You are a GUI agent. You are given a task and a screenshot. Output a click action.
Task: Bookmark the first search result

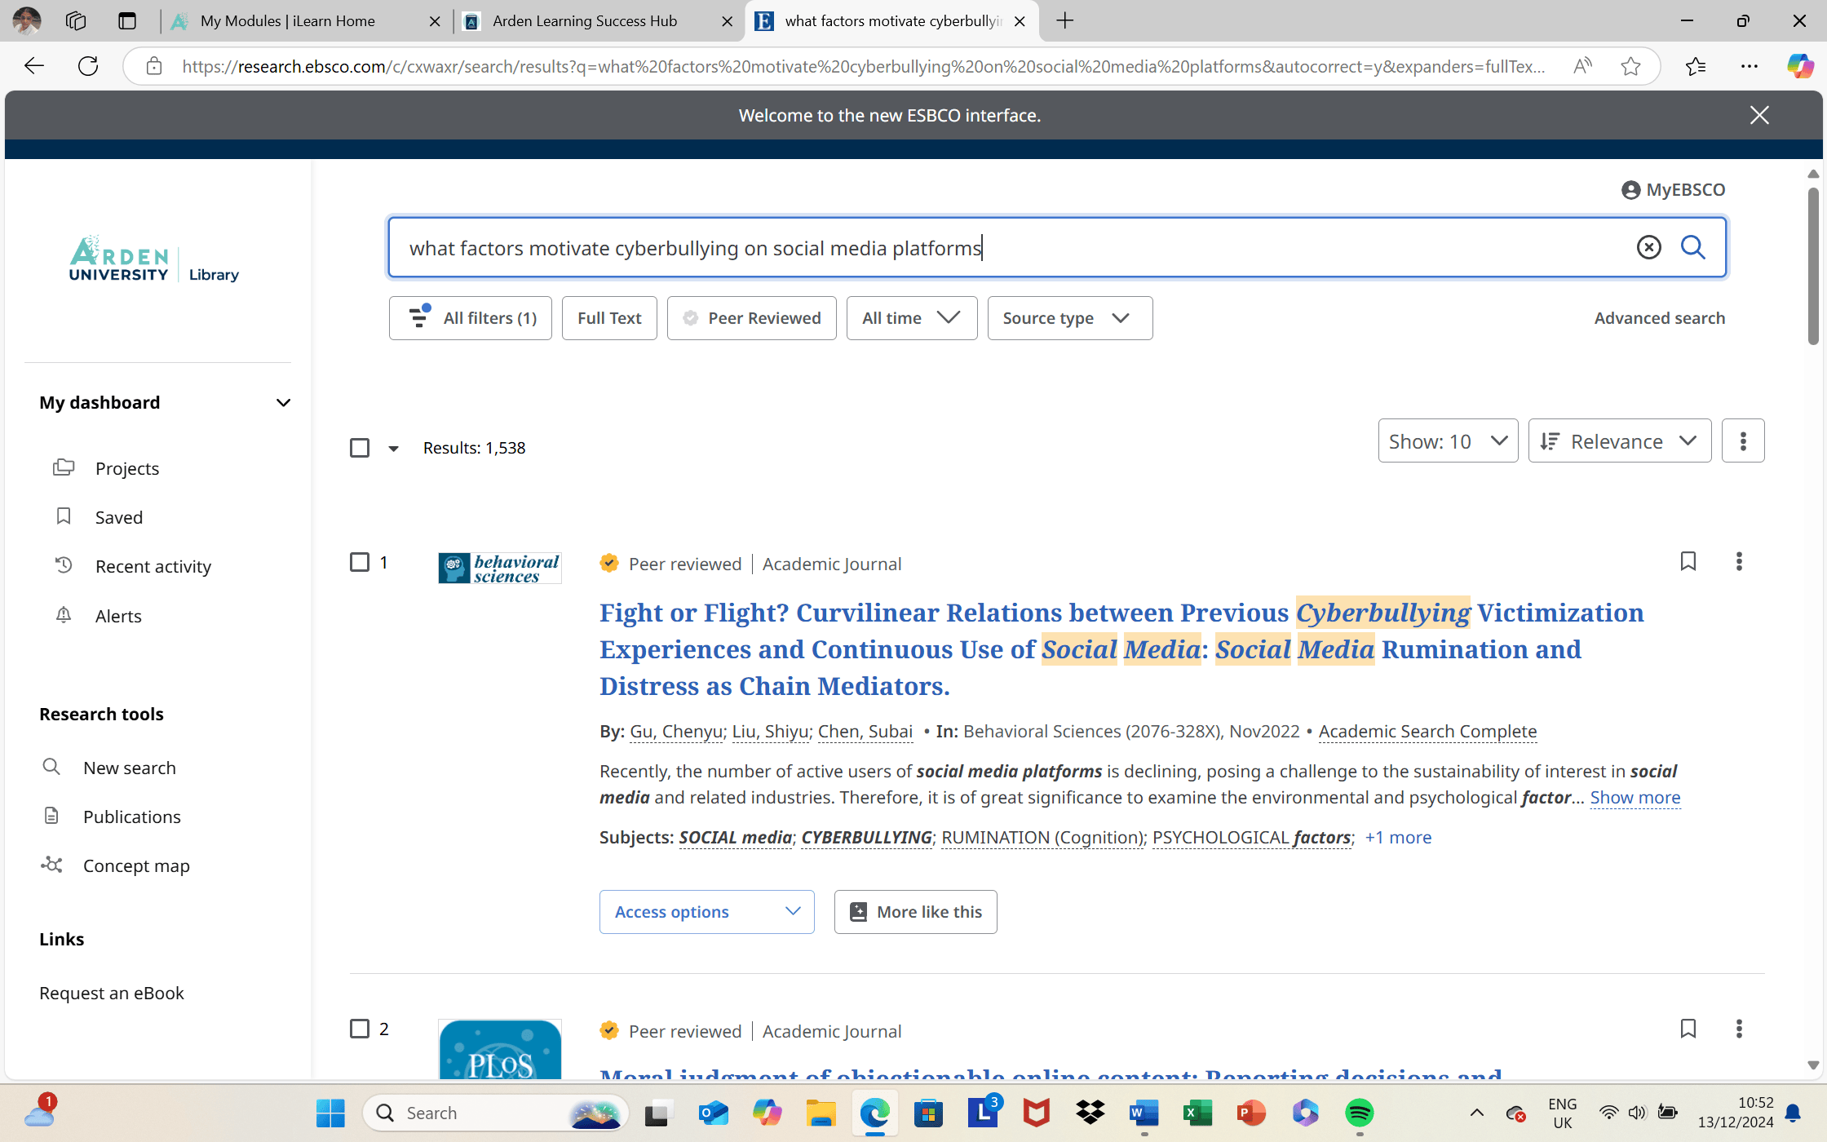pos(1688,562)
